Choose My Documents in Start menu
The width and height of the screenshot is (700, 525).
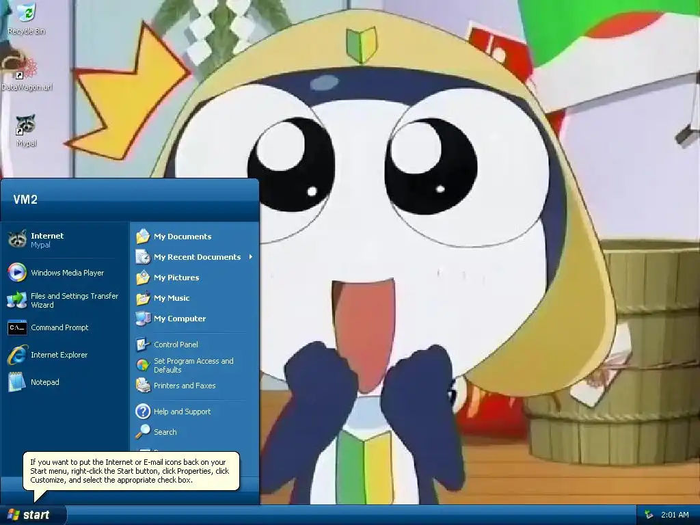click(x=195, y=236)
